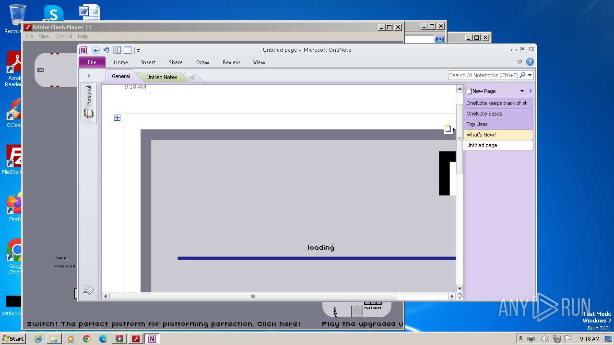Open the "What's New?" page
This screenshot has height=345, width=614.
point(498,135)
